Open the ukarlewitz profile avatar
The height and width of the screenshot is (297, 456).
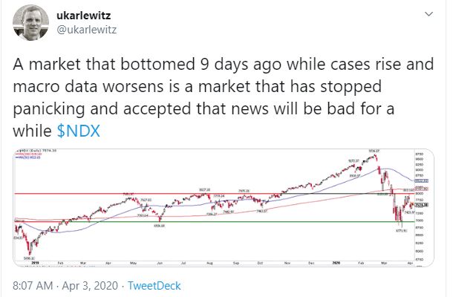[x=31, y=23]
